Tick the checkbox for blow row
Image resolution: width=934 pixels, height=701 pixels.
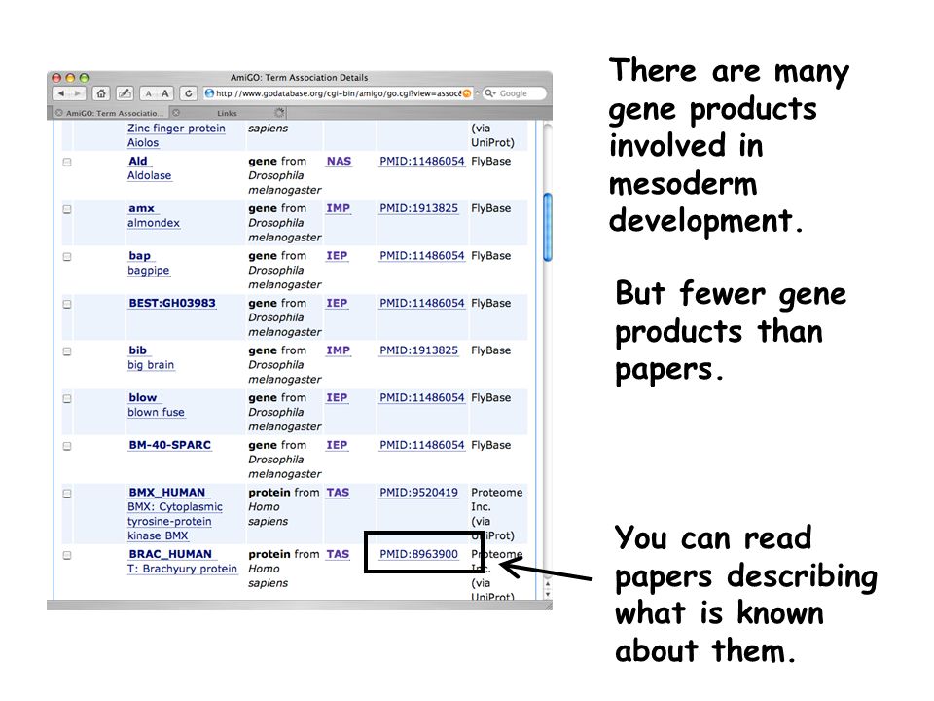click(67, 398)
